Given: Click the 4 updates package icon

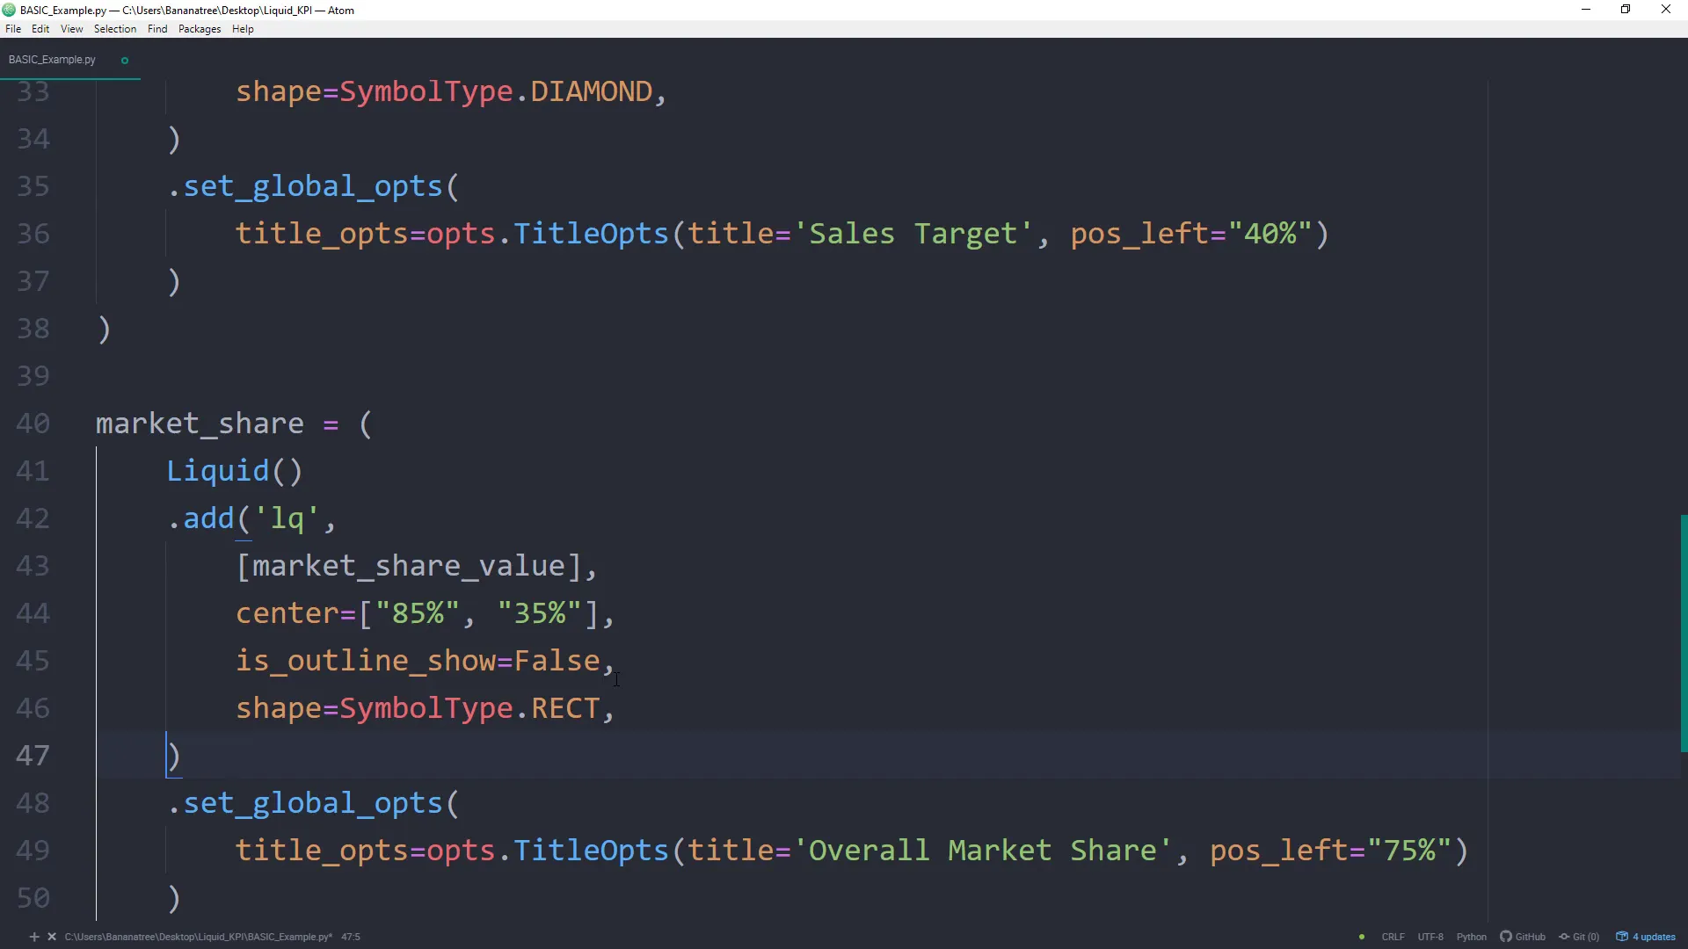Looking at the screenshot, I should [x=1646, y=937].
